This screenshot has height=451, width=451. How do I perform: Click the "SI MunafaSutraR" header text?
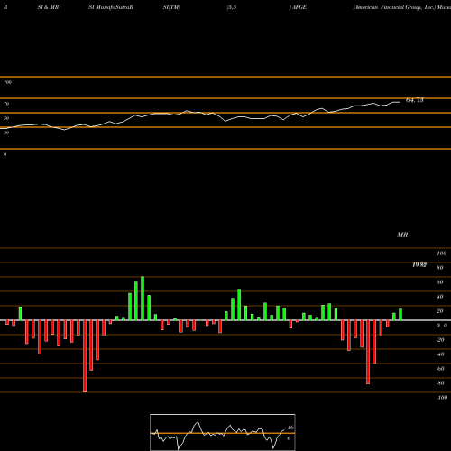click(111, 7)
